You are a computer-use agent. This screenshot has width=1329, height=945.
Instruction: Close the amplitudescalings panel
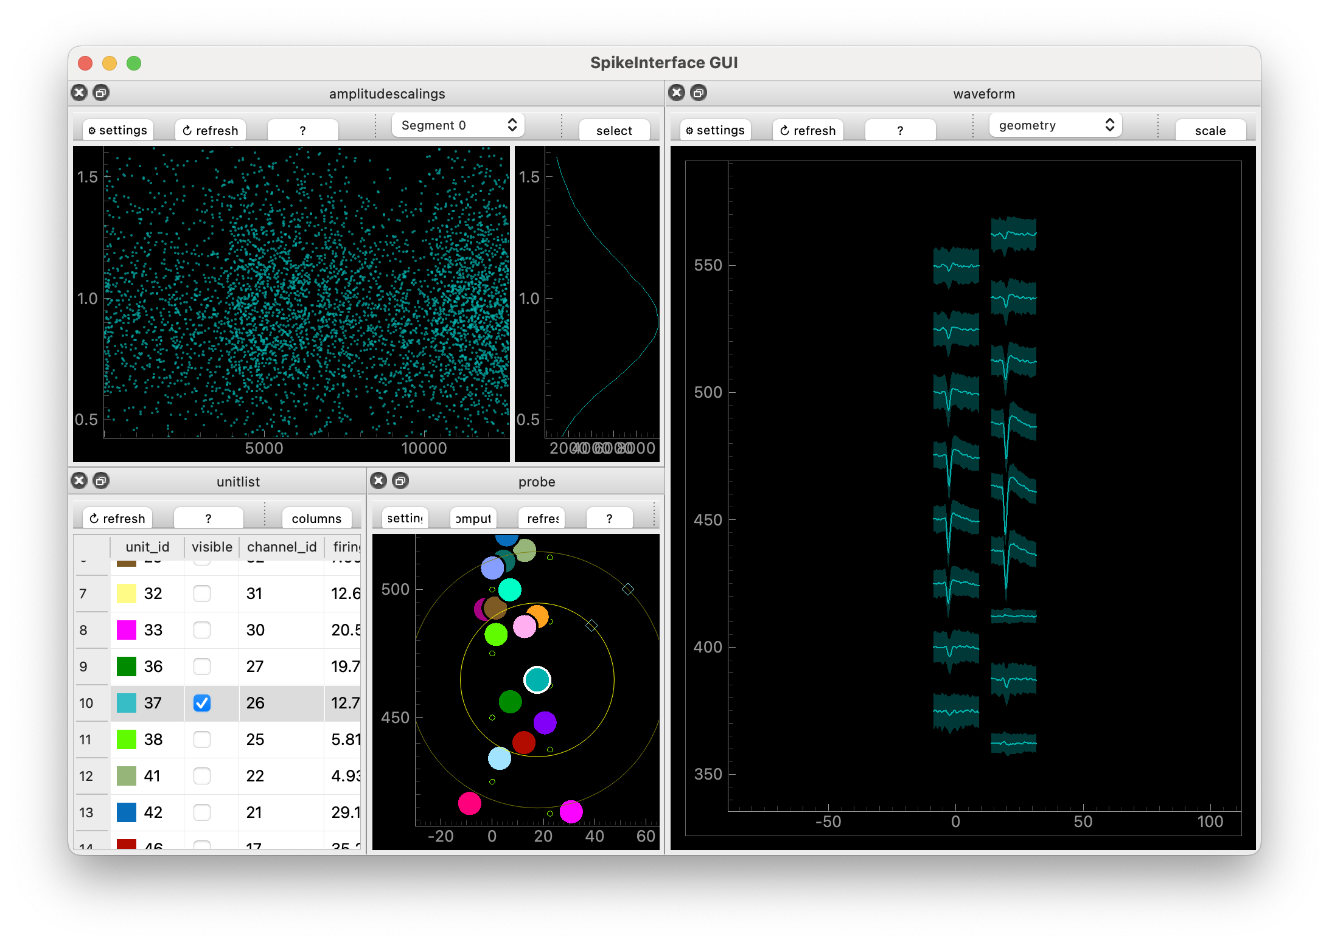pyautogui.click(x=79, y=93)
